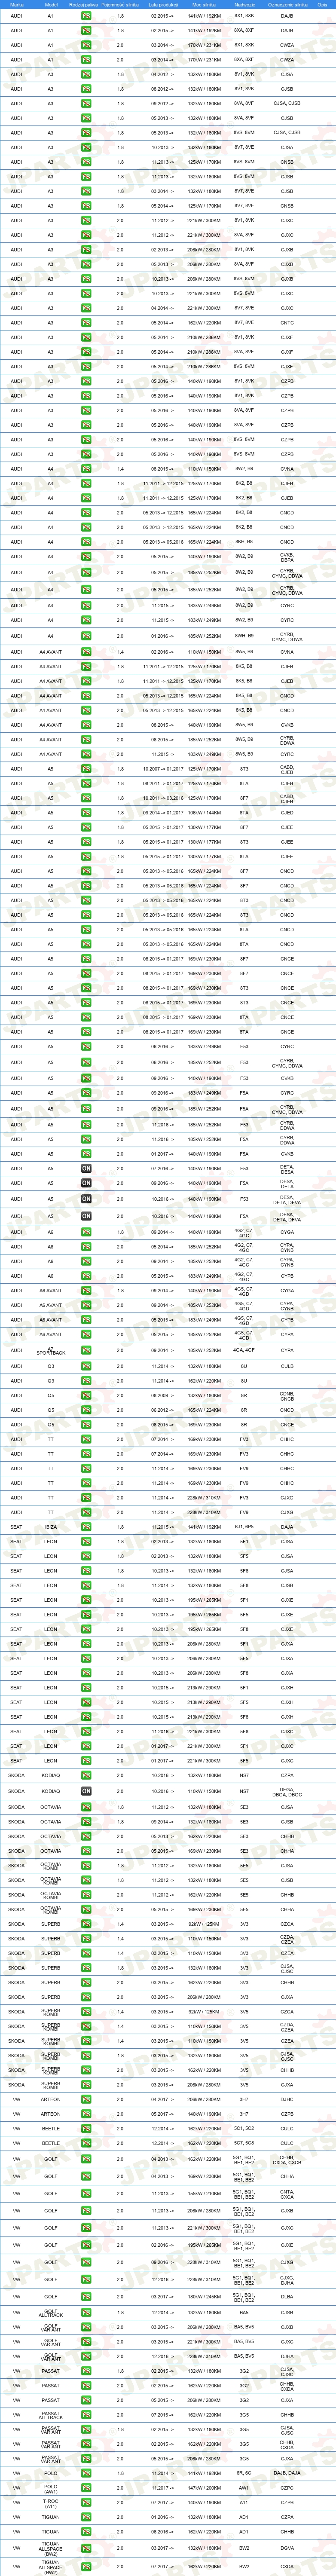The image size is (336, 2576).
Task: Click the petrol icon in the A1 8X1 DAJB row
Action: 86,16
